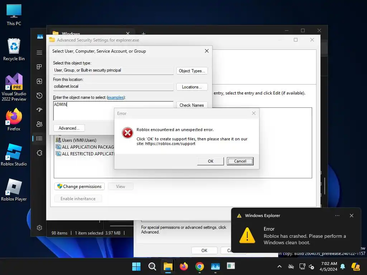Open Task Manager Performance page icon
Image resolution: width=367 pixels, height=275 pixels.
[x=39, y=81]
